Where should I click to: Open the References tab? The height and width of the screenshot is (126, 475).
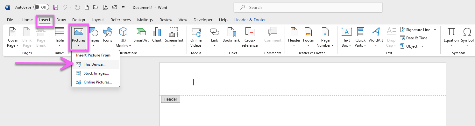pyautogui.click(x=121, y=20)
